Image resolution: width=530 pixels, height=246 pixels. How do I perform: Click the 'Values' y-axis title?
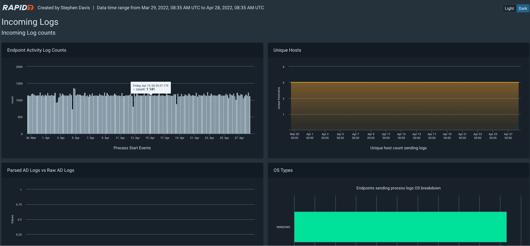(x=12, y=219)
